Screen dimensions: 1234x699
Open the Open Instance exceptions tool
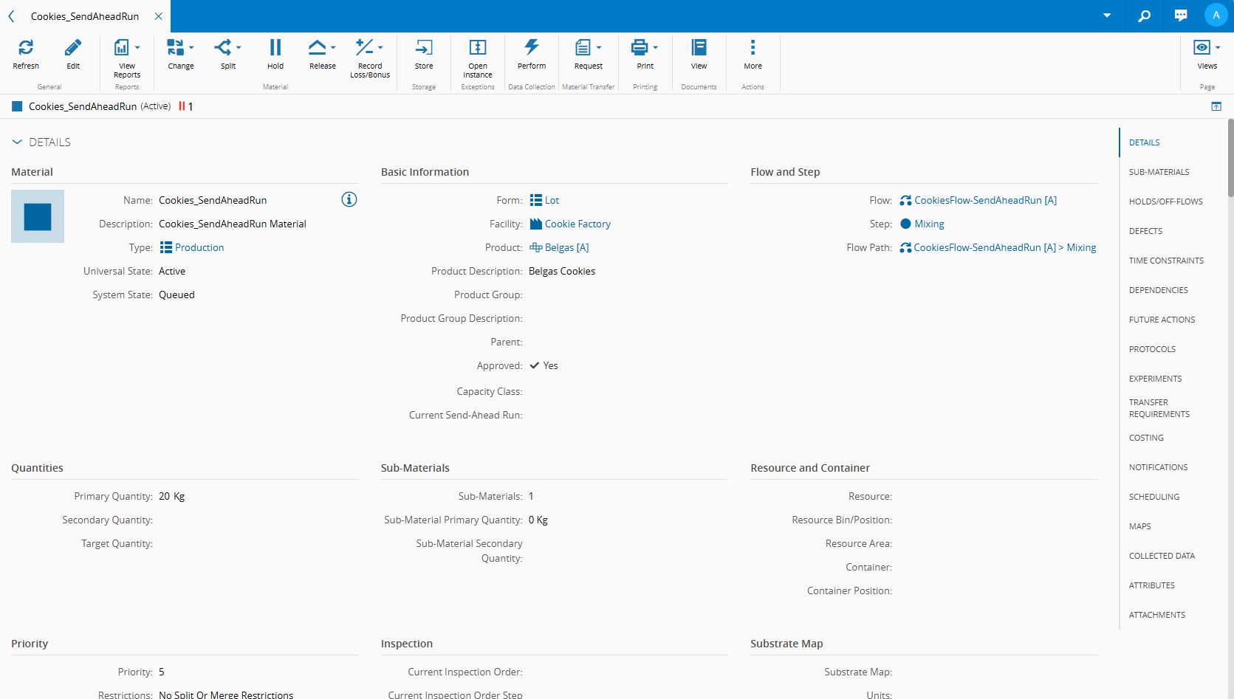(478, 49)
